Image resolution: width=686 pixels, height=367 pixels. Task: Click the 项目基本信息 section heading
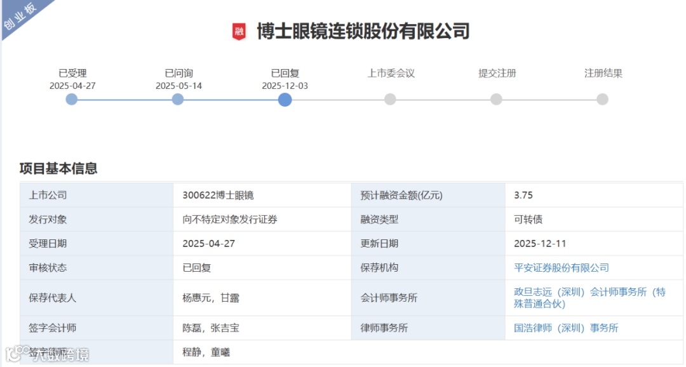58,168
